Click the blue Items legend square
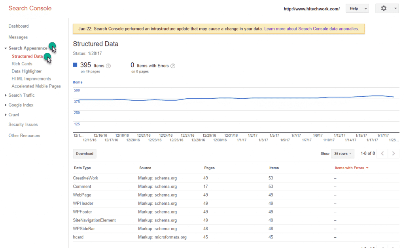Image resolution: width=405 pixels, height=248 pixels. point(75,65)
